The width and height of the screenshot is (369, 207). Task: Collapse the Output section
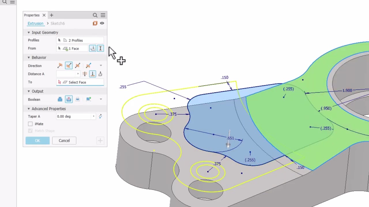29,91
